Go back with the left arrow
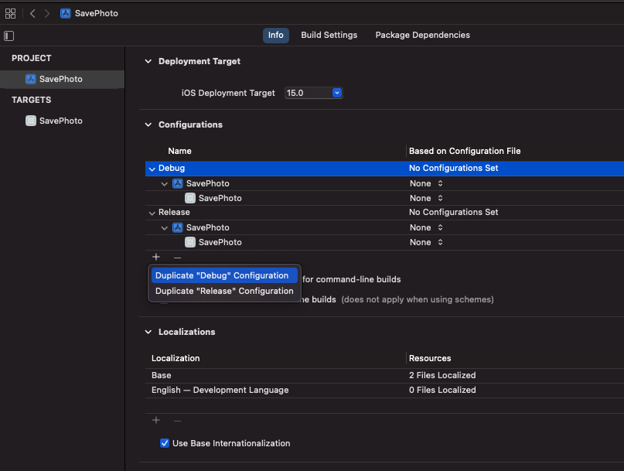The height and width of the screenshot is (471, 624). point(32,14)
